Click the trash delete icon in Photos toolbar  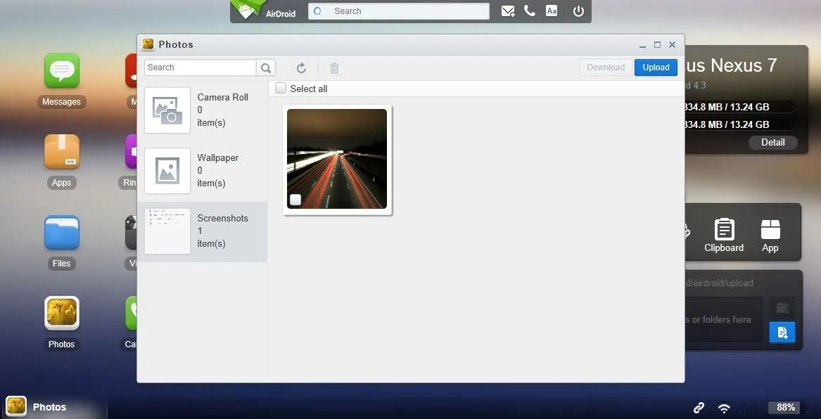335,68
